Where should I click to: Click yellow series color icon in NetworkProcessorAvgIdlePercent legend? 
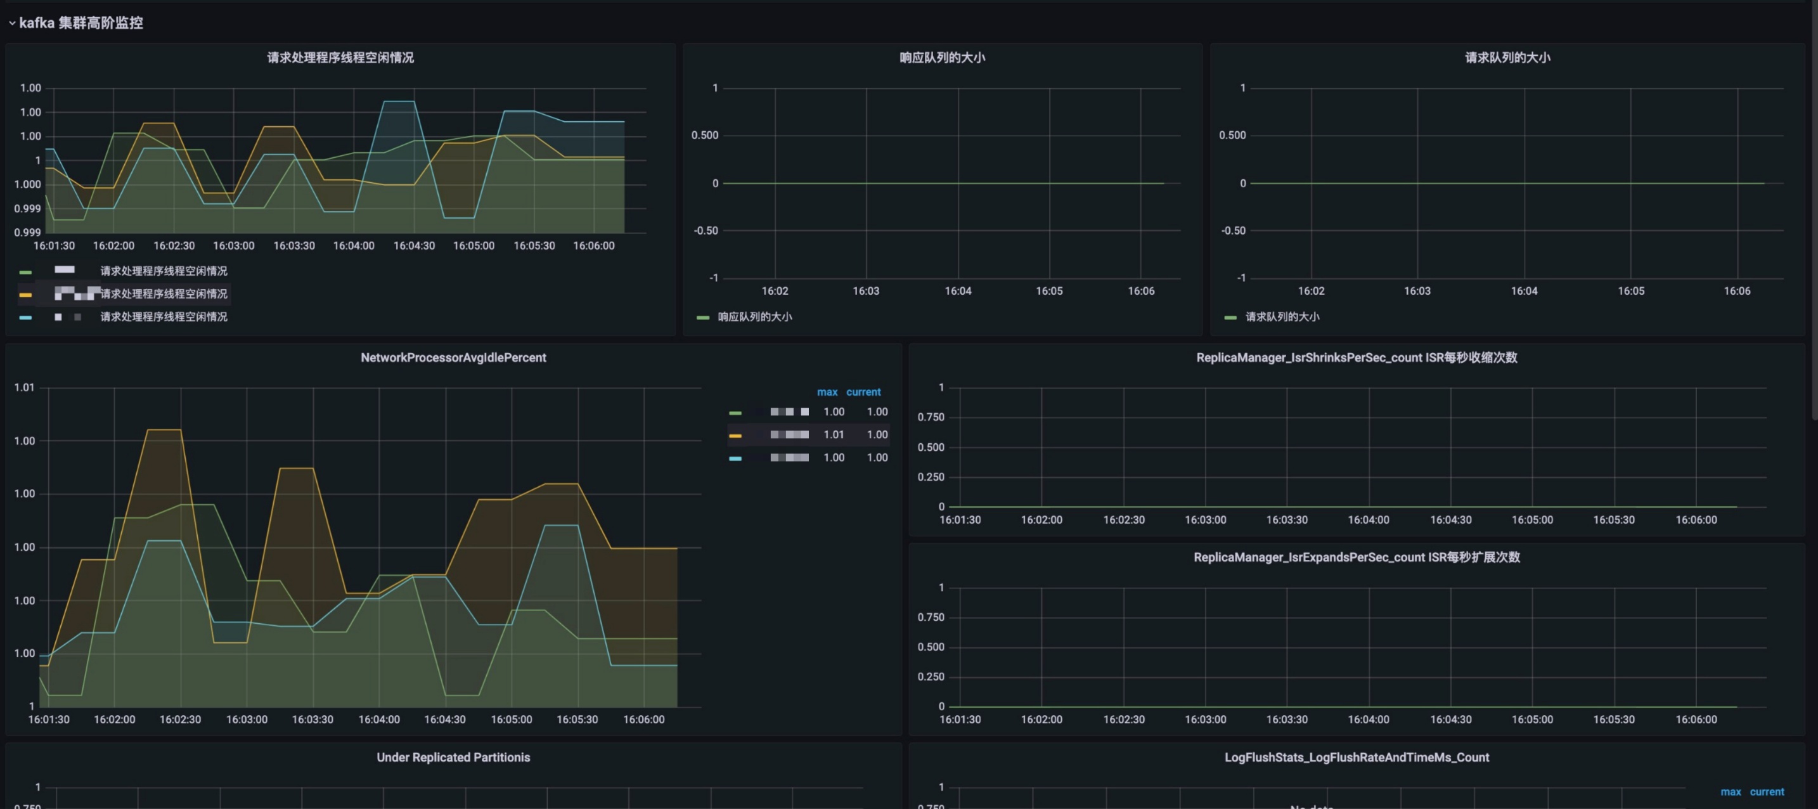735,436
